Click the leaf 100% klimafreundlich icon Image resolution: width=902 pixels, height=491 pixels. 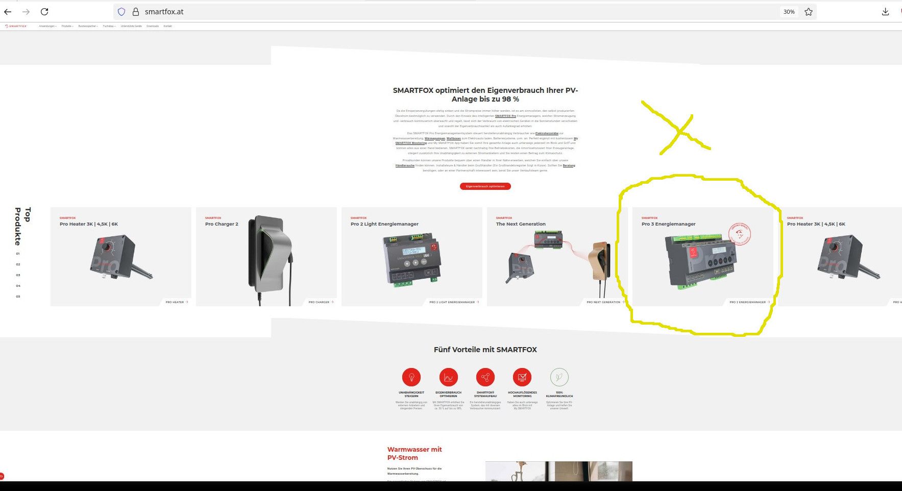pyautogui.click(x=559, y=377)
